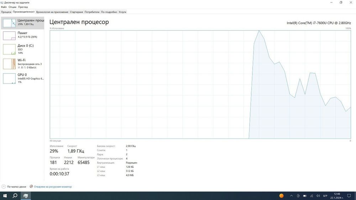Open the По-подробно tab
The height and width of the screenshot is (200, 356).
pyautogui.click(x=109, y=12)
